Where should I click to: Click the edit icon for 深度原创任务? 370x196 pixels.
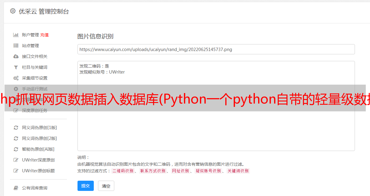coord(16,110)
